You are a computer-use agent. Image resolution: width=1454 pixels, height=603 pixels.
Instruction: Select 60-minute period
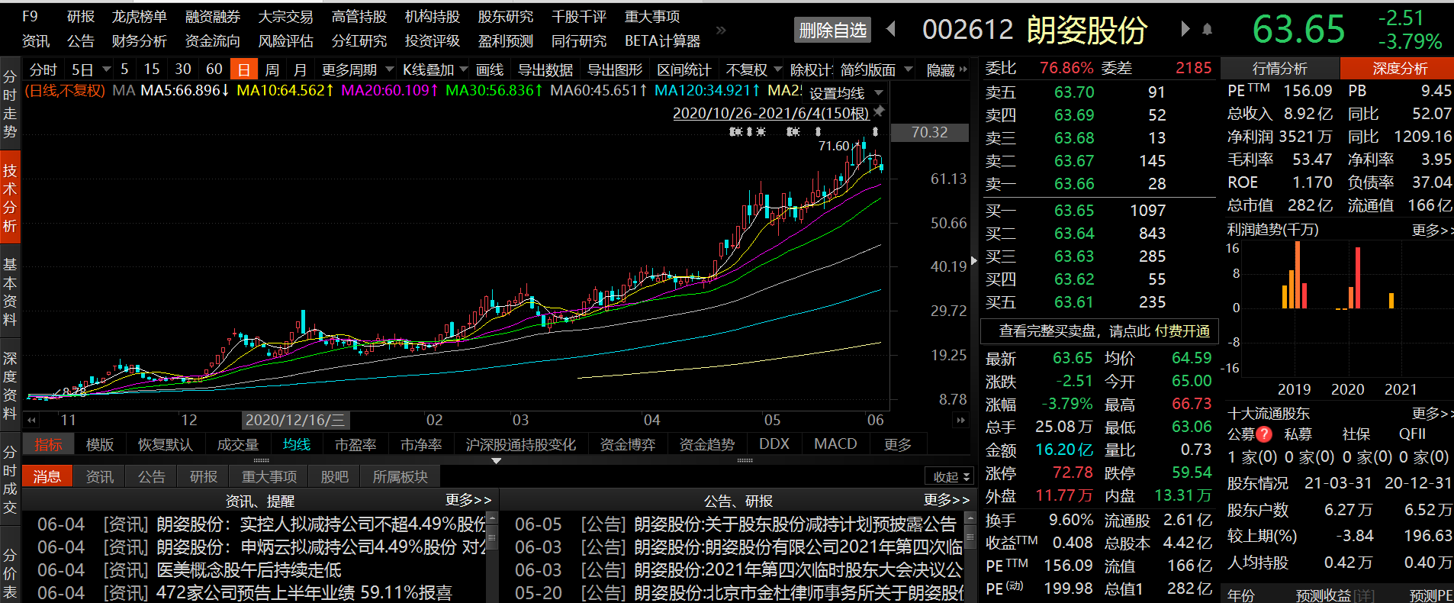pyautogui.click(x=214, y=69)
